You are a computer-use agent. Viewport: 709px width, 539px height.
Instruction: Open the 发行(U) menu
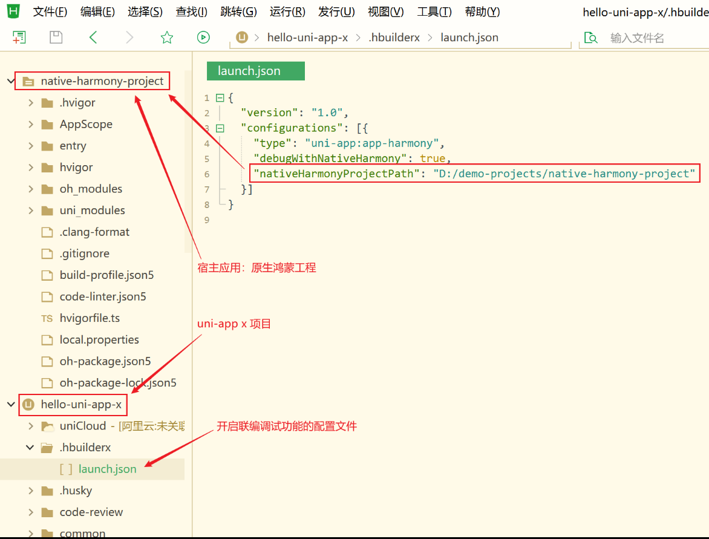click(336, 11)
